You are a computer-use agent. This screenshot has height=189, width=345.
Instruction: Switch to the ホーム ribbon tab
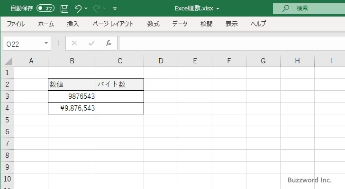click(x=46, y=24)
